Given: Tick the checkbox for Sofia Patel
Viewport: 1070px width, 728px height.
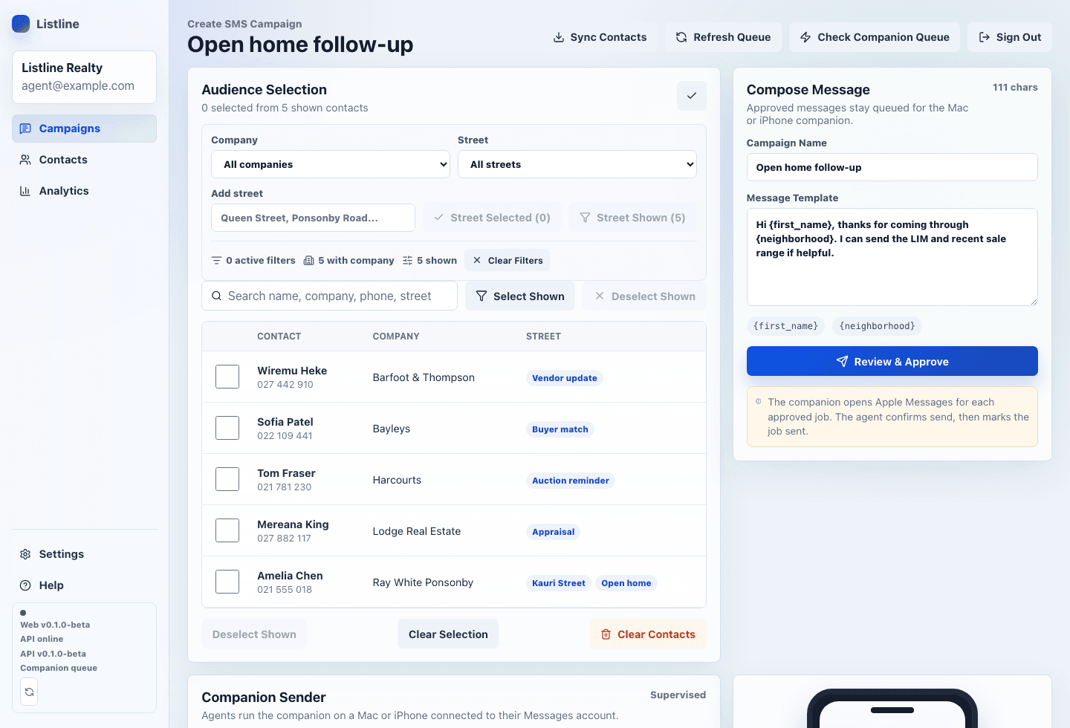Looking at the screenshot, I should (227, 428).
